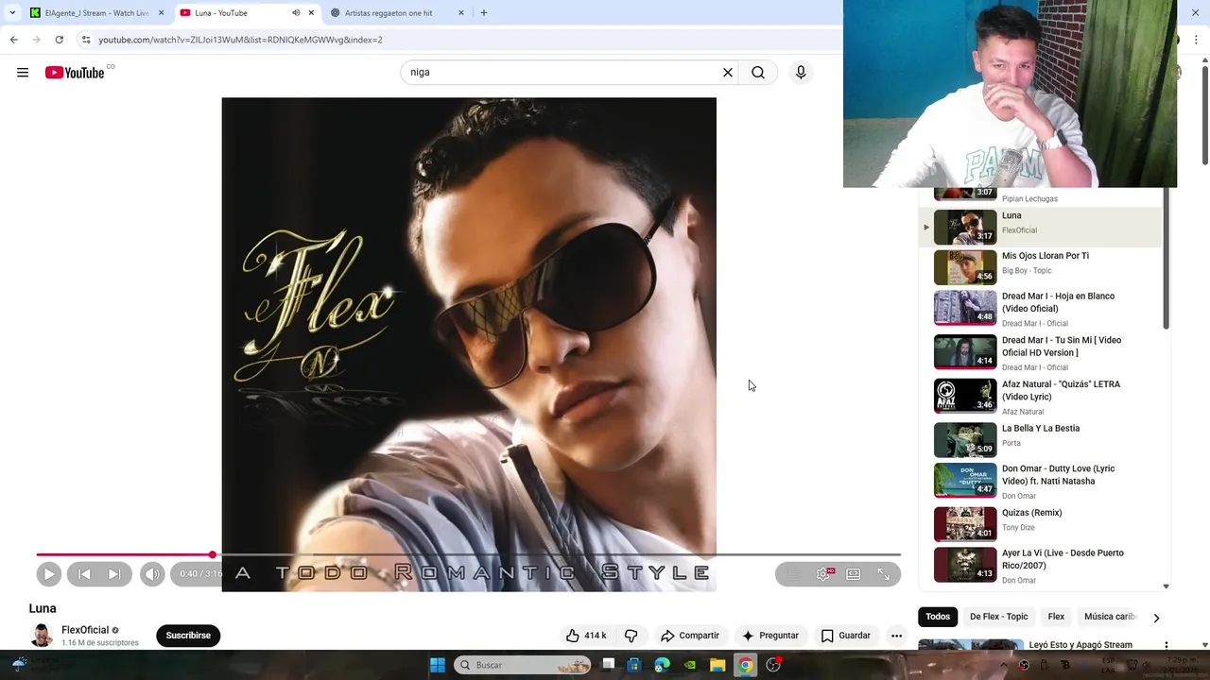Click Quizas (Remix) Tony Dize thumbnail

965,524
